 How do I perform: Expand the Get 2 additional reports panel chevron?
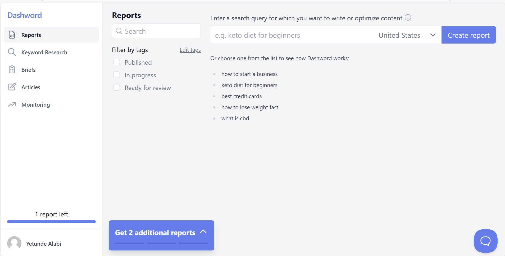(x=203, y=231)
